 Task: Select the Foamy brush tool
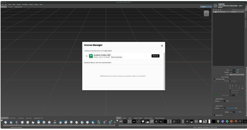point(39,122)
